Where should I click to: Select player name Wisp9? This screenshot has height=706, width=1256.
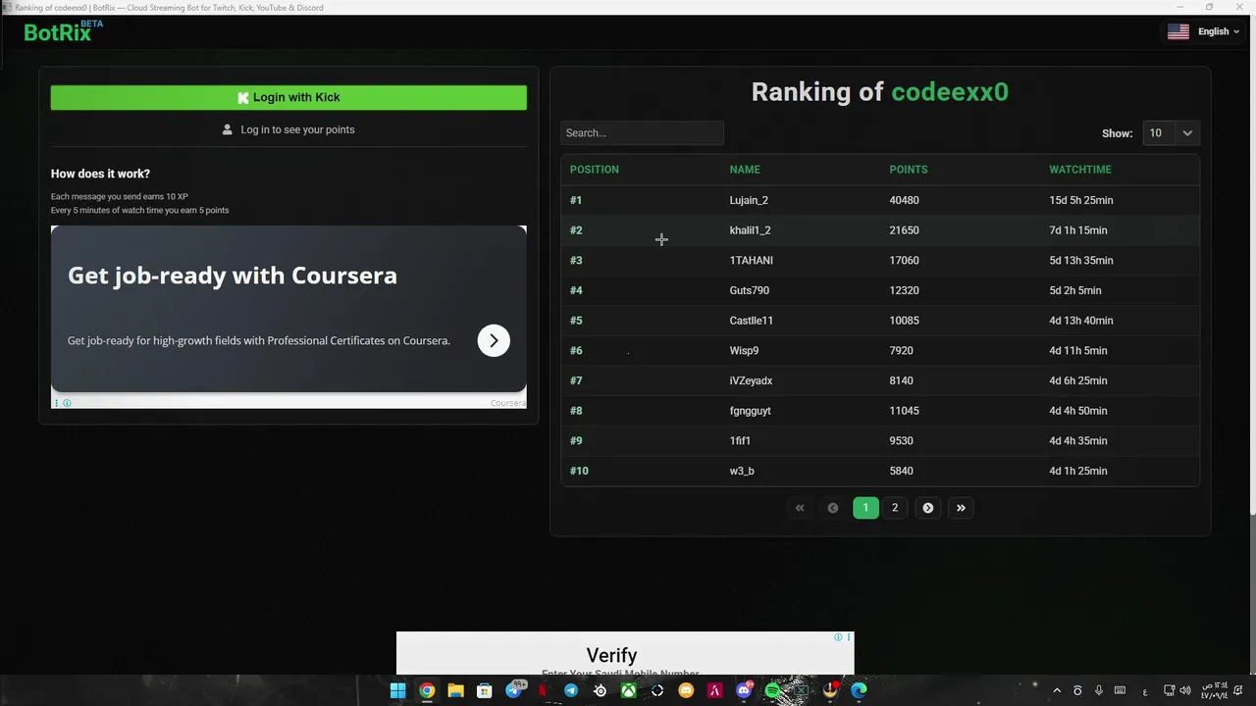[x=744, y=350]
